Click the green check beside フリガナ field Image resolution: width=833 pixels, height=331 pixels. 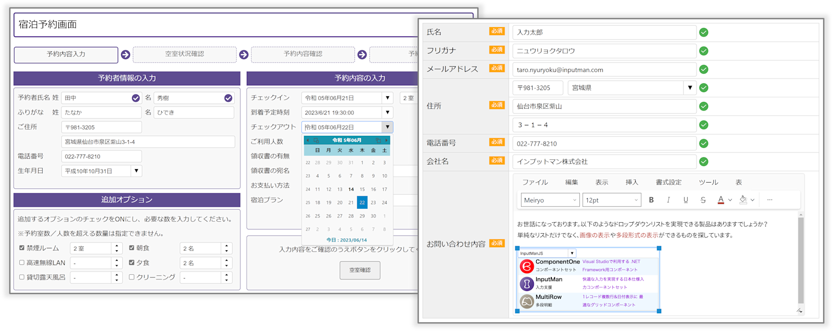point(704,51)
